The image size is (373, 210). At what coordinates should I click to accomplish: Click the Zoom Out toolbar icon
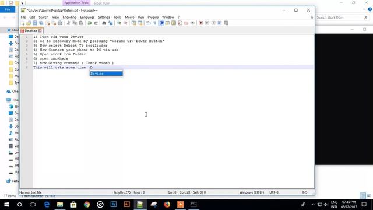tap(125, 23)
